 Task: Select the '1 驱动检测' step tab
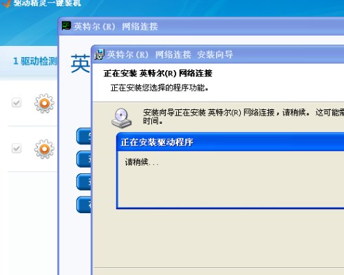(x=35, y=61)
